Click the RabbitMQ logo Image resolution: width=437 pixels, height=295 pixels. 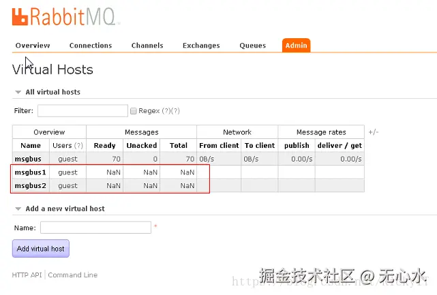66,17
